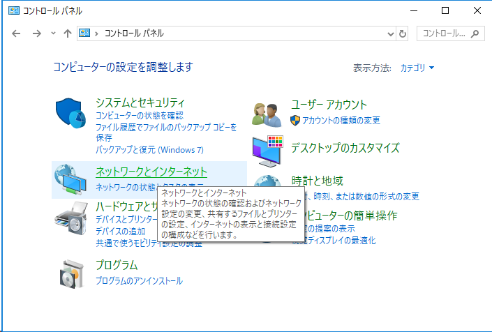Screen dimensions: 492x332
Task: Go up one level with the Up arrow
Action: (x=68, y=33)
